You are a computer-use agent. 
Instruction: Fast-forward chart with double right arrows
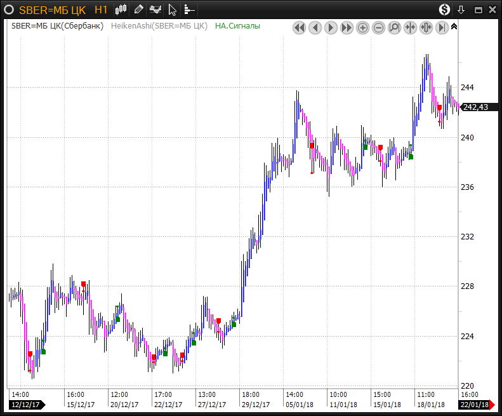point(347,27)
